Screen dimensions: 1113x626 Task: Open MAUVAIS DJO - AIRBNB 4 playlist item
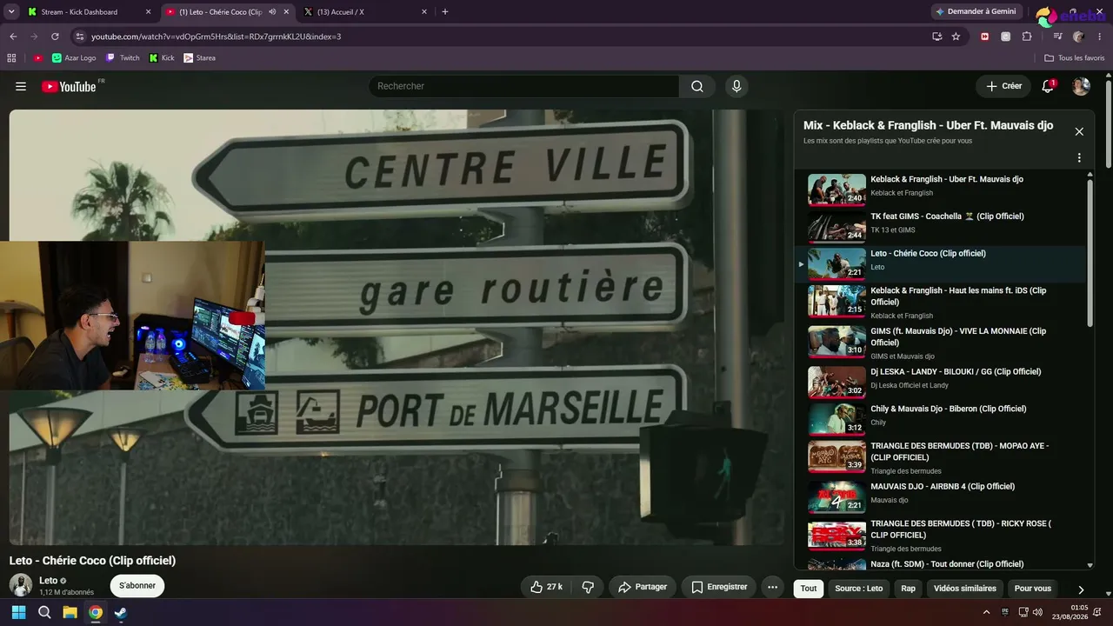coord(948,496)
